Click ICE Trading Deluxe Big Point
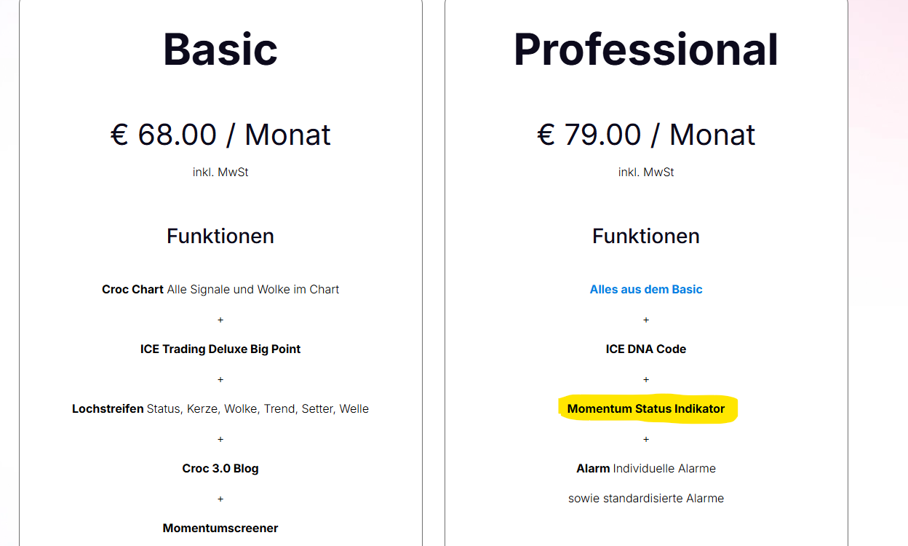 click(x=220, y=349)
